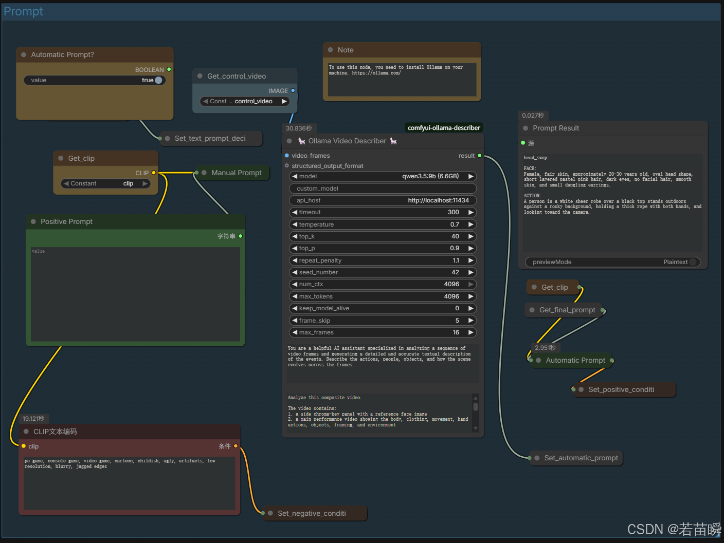Collapse the CLIP文本编码 node via title dot
The height and width of the screenshot is (543, 724).
pos(26,432)
